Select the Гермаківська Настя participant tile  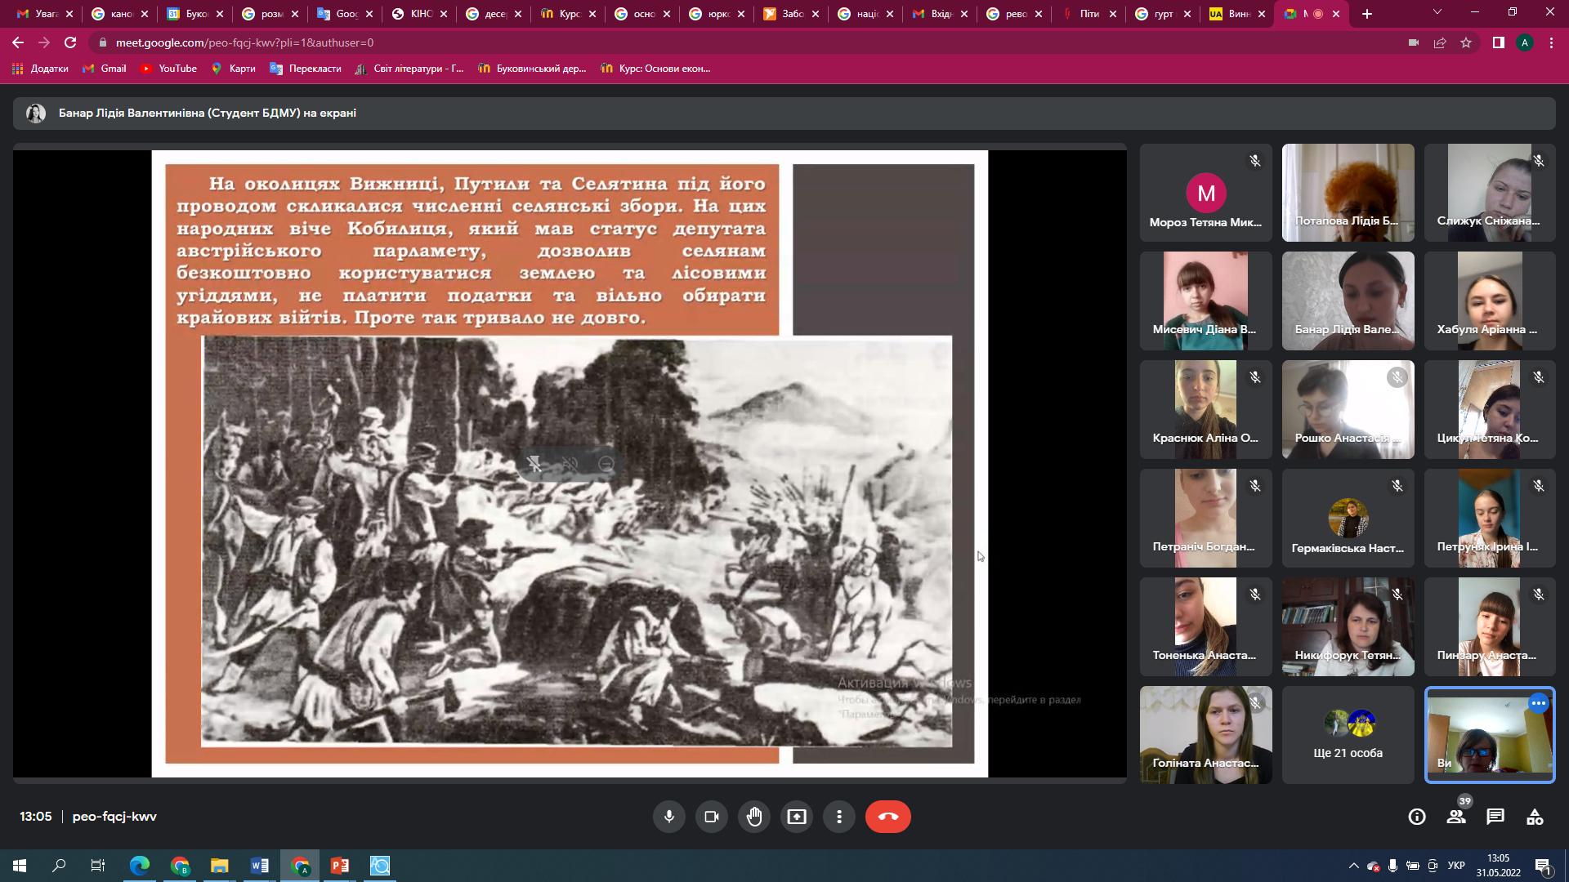(x=1348, y=519)
